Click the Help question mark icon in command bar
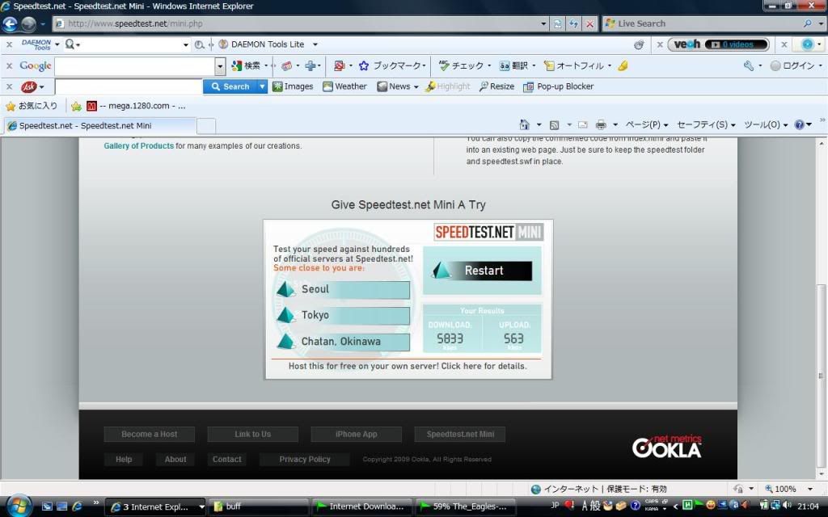The image size is (828, 517). point(800,125)
